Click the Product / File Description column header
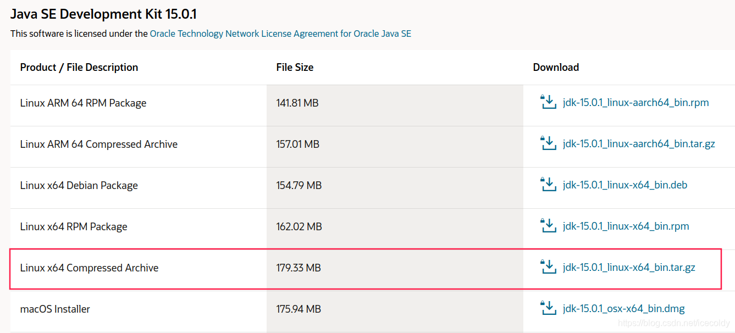Screen dimensions: 735x333 tap(79, 68)
